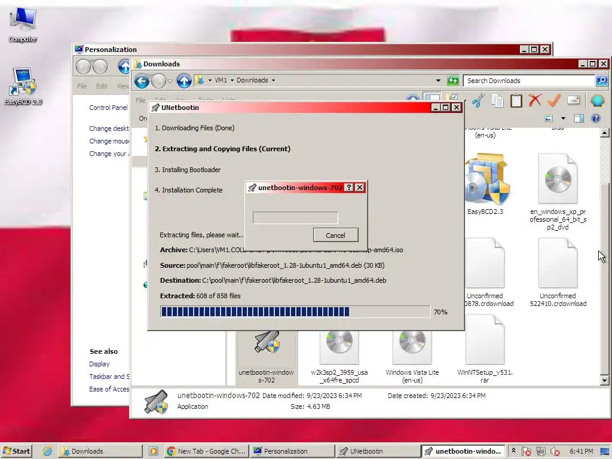Click the Copy toolbar icon
The image size is (612, 459).
tap(497, 100)
